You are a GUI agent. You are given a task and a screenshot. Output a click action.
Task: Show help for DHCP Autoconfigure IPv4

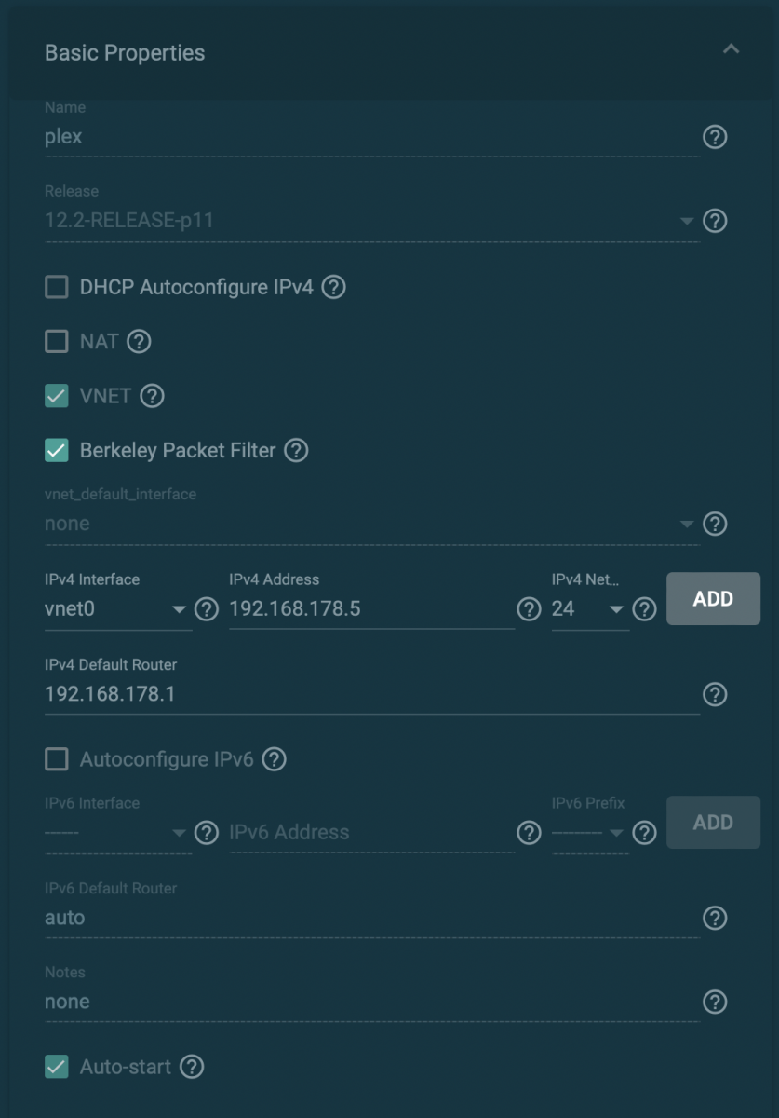coord(333,287)
